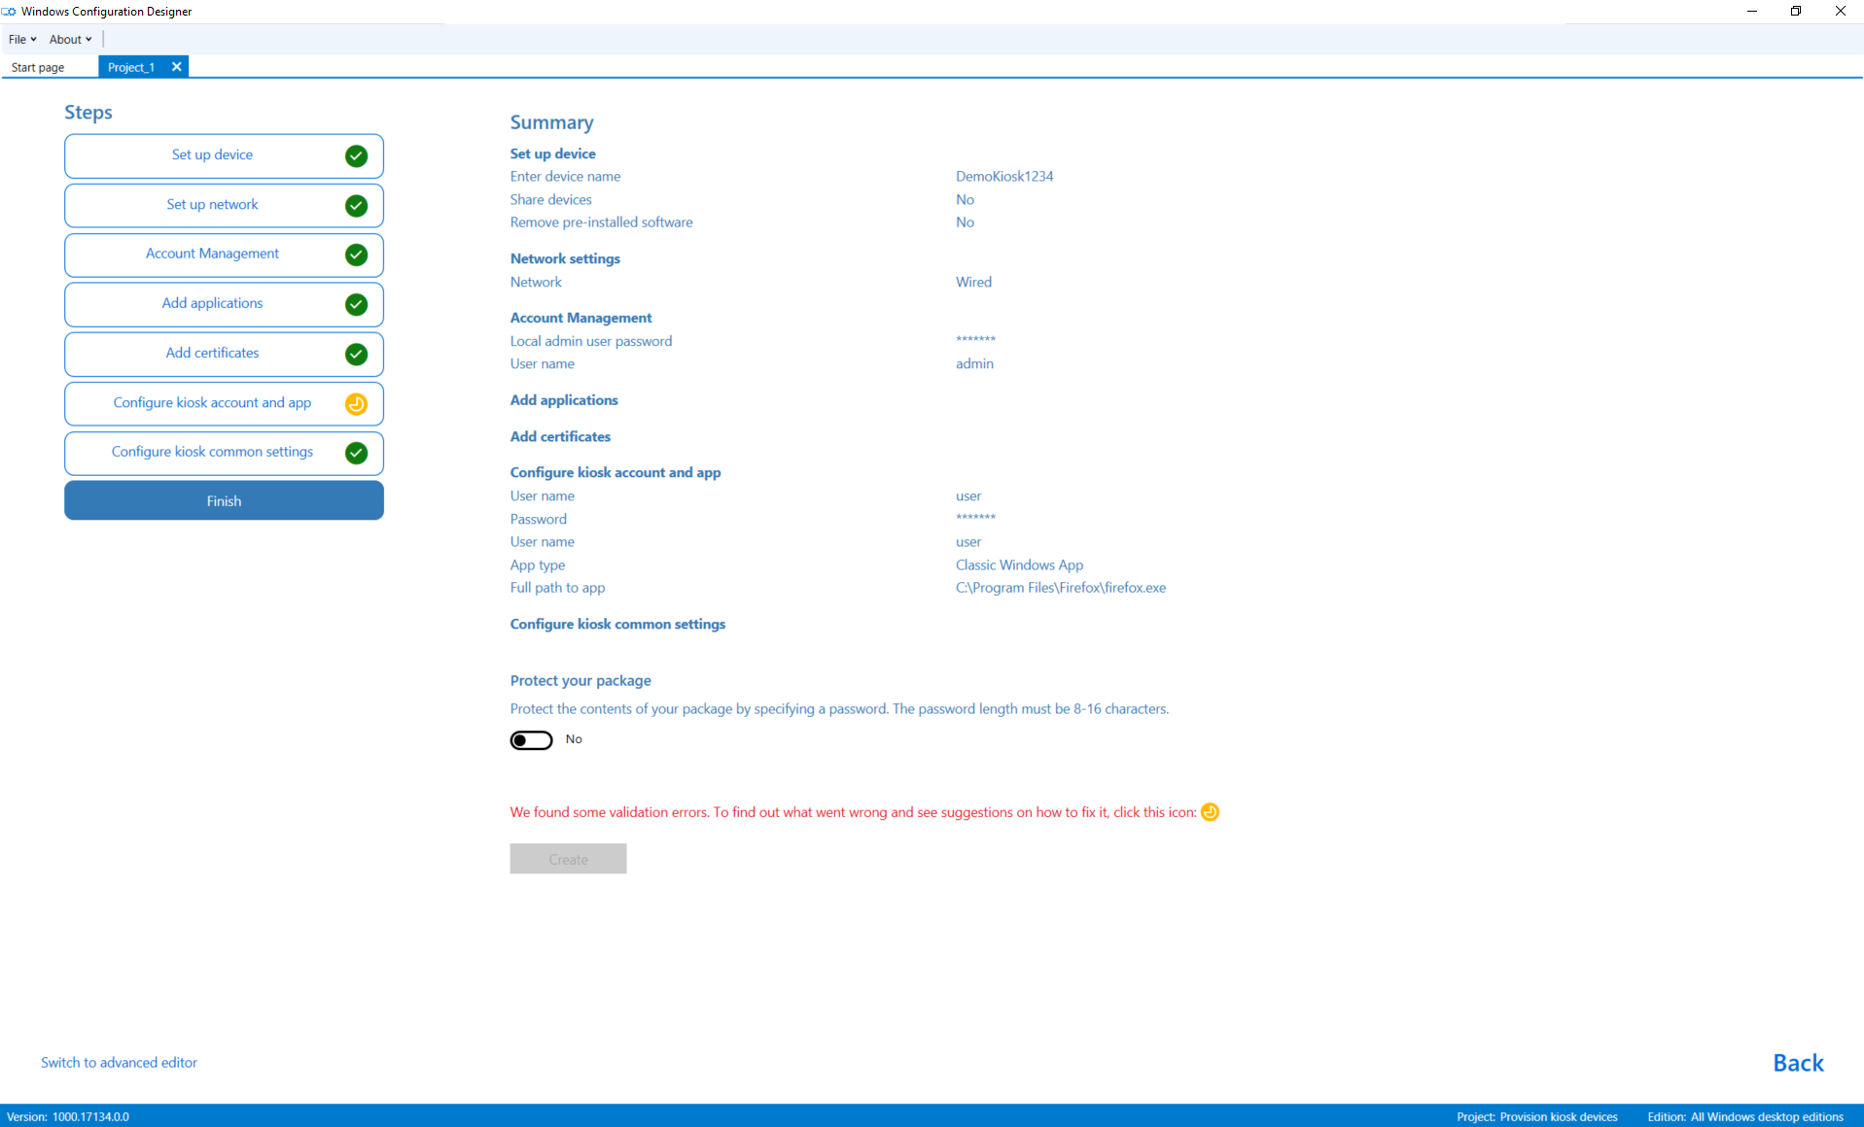Switch to advanced editor
Image resolution: width=1864 pixels, height=1127 pixels.
pyautogui.click(x=119, y=1063)
